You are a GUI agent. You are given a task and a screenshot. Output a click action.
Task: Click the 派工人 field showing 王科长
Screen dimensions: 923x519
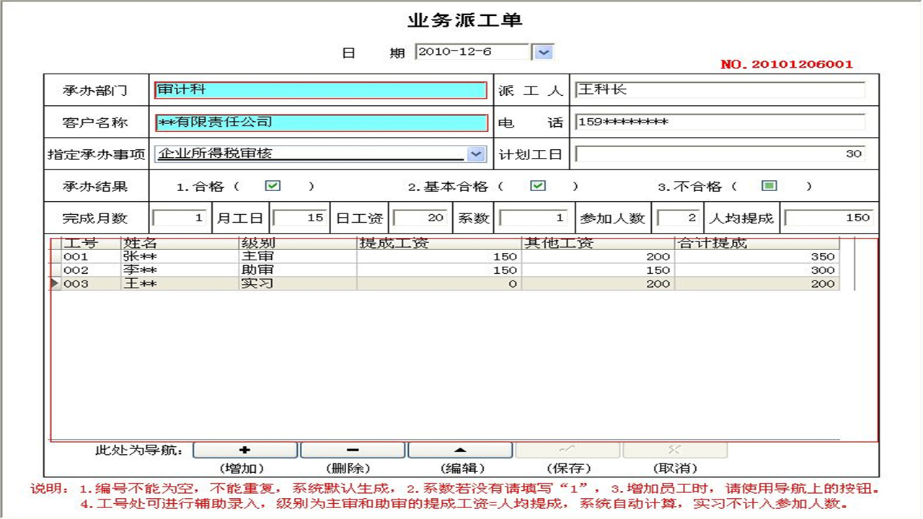click(x=721, y=89)
